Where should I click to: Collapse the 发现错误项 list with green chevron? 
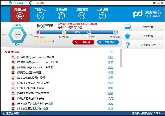point(112,52)
